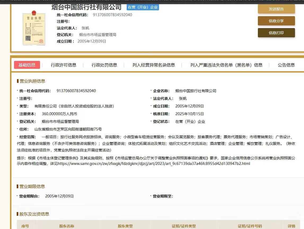The height and width of the screenshot is (229, 304).
Task: Click the 信息打印 button
Action: pos(276,33)
